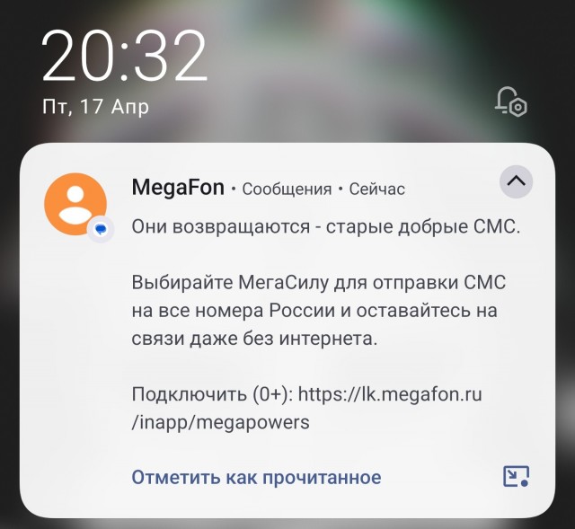
Task: Open notification settings bell icon
Action: click(x=511, y=102)
